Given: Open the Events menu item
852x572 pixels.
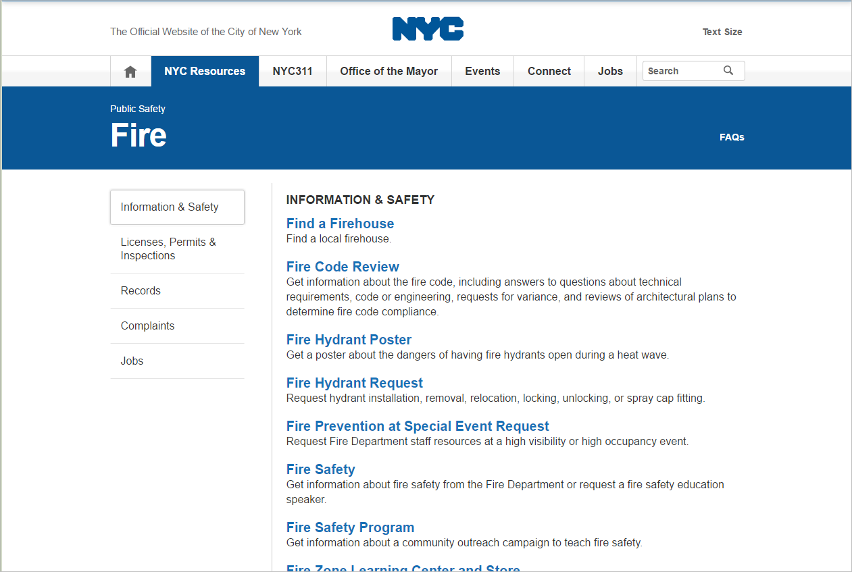Looking at the screenshot, I should [x=482, y=72].
